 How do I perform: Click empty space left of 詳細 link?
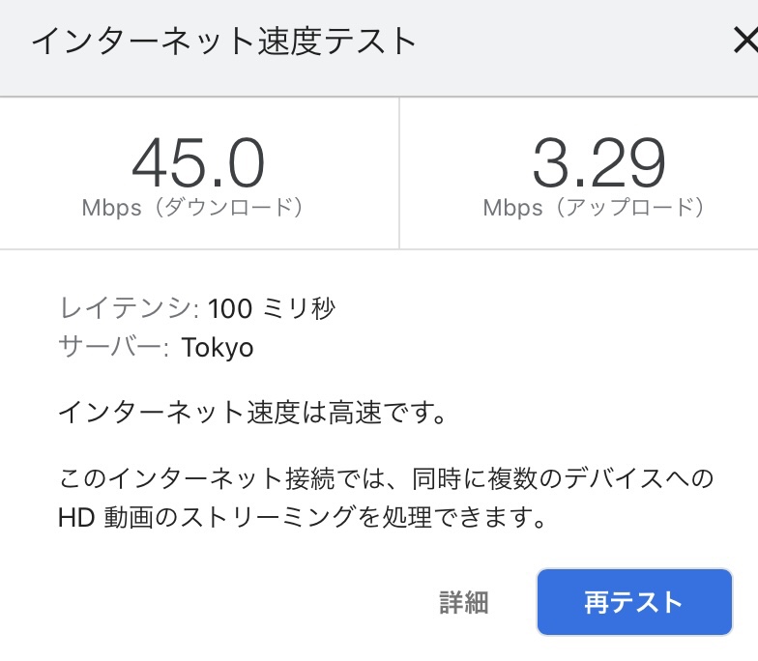(x=242, y=603)
